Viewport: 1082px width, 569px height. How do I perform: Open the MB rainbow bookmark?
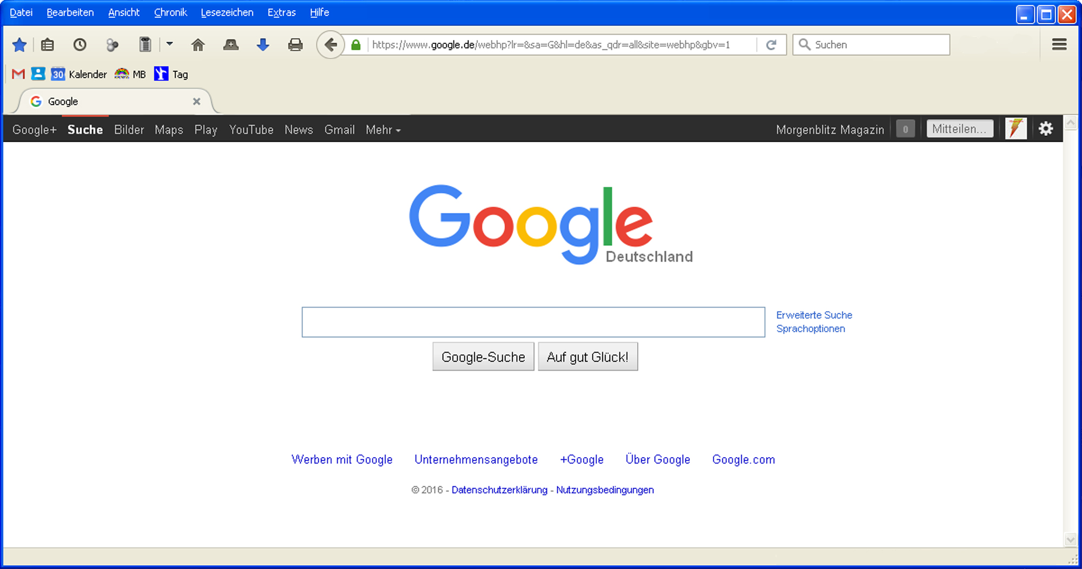[130, 74]
